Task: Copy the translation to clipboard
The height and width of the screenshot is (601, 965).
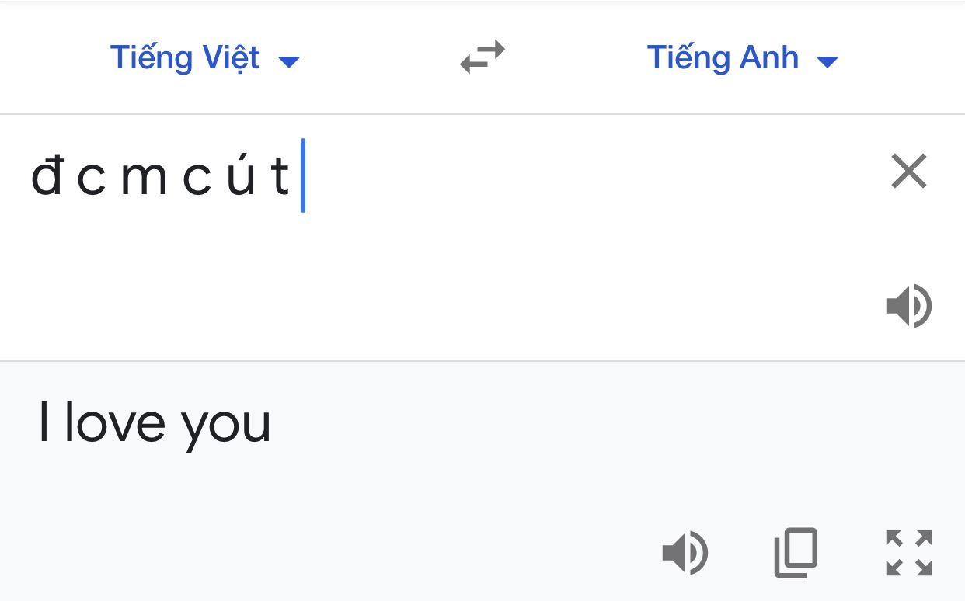Action: [x=796, y=553]
